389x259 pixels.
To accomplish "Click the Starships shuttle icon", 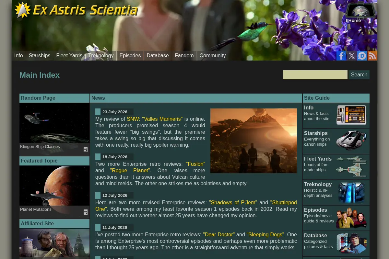I will (351, 141).
